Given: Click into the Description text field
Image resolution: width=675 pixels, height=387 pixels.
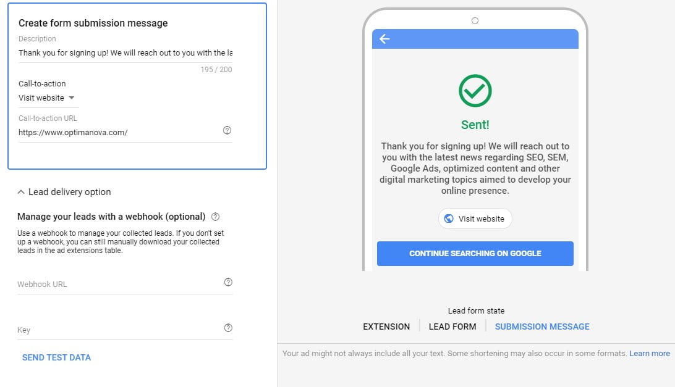Looking at the screenshot, I should pos(125,53).
